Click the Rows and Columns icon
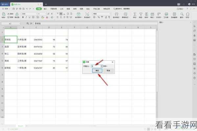This screenshot has height=131, width=197. click(159, 14)
